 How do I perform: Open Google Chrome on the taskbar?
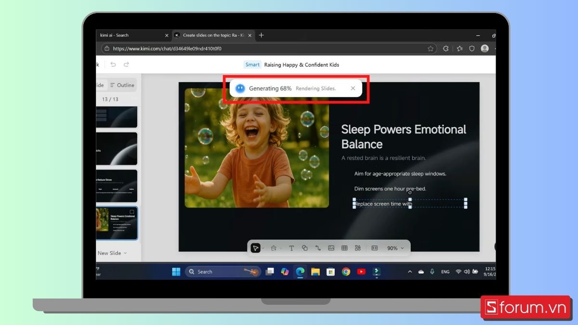(x=346, y=272)
